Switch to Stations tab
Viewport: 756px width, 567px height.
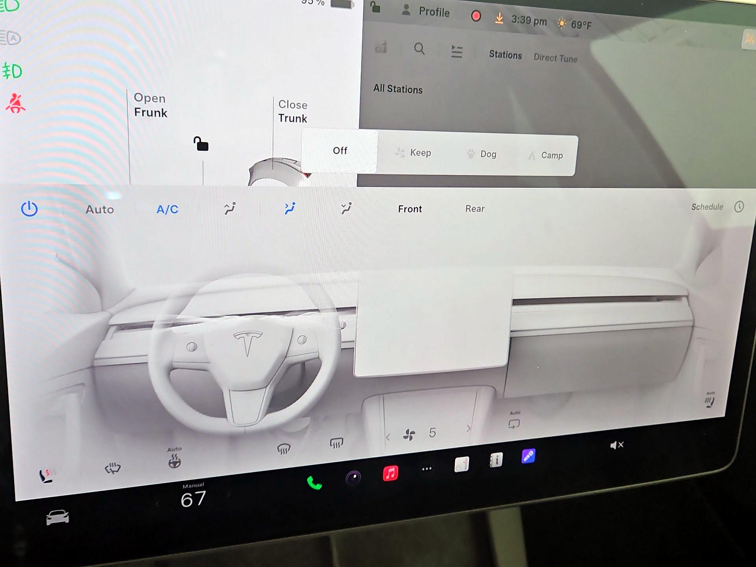tap(505, 55)
